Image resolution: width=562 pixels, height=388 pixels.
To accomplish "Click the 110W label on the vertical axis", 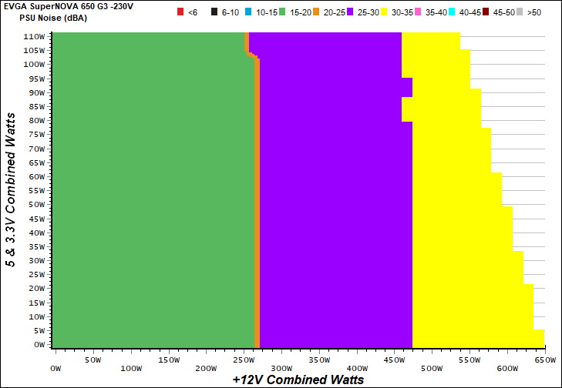I will [x=34, y=36].
